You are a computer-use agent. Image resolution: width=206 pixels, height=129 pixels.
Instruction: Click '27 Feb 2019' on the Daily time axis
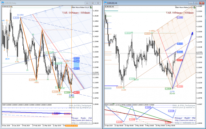pos(37,126)
